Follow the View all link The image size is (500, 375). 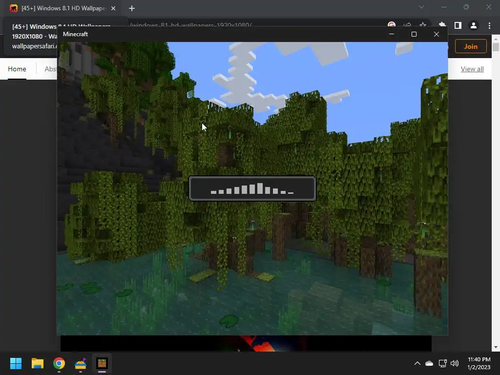472,69
